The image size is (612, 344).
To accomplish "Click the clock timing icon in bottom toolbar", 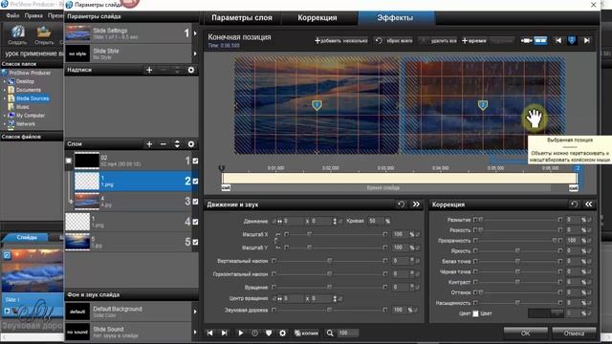I will point(254,333).
